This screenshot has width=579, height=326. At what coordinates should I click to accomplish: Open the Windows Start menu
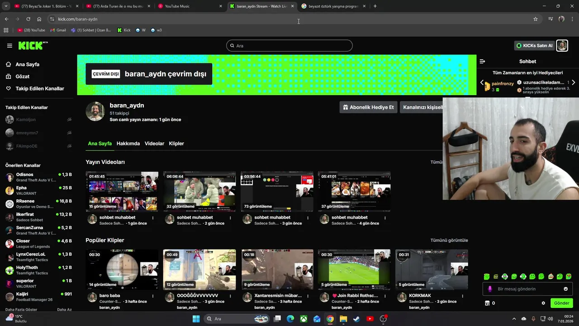coord(196,319)
